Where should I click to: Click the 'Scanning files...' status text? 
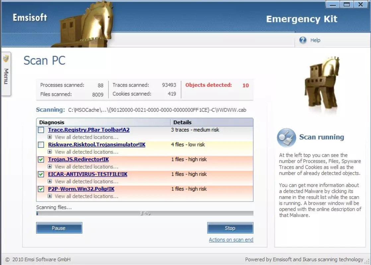click(54, 207)
